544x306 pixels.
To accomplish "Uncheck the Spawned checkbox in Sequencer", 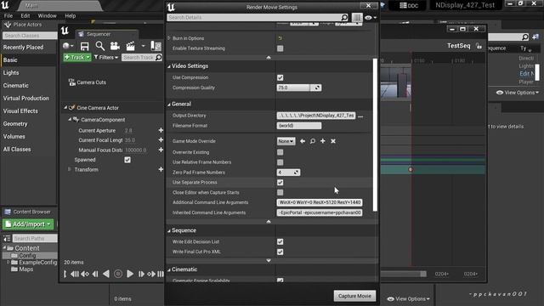I will click(x=127, y=160).
